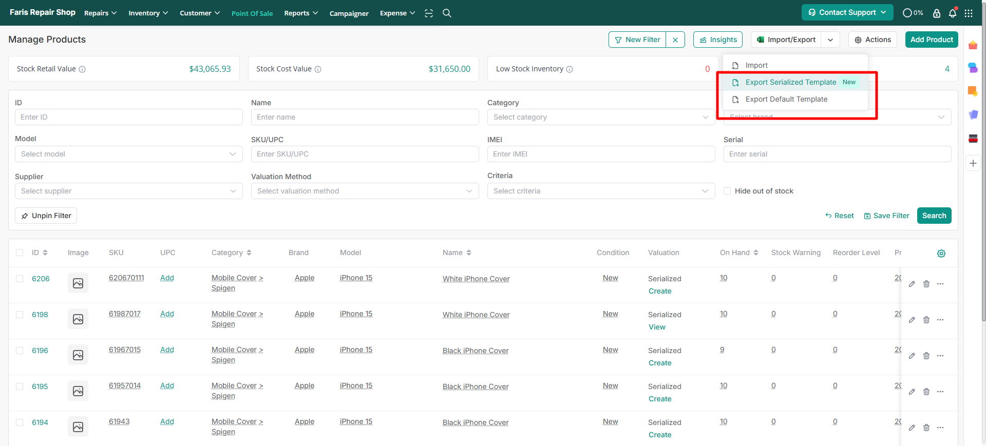The height and width of the screenshot is (446, 986).
Task: Open Select supplier dropdown
Action: tap(128, 191)
